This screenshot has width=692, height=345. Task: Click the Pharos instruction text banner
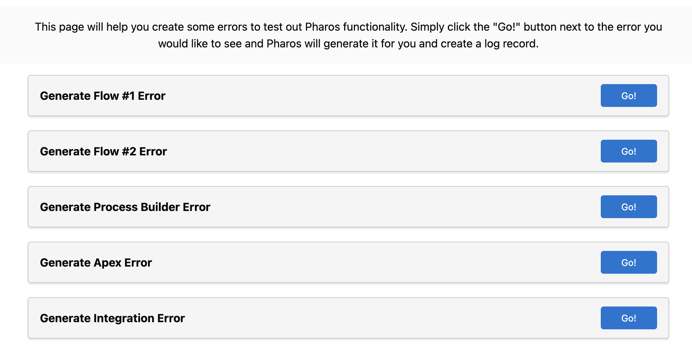[346, 35]
